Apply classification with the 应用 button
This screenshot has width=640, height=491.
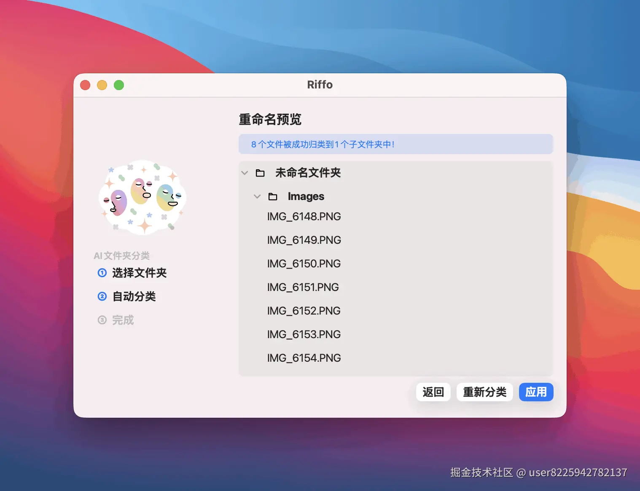pyautogui.click(x=536, y=392)
